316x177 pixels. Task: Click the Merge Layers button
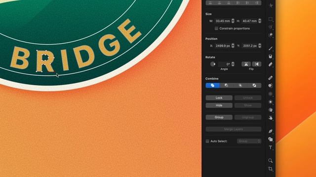click(234, 129)
